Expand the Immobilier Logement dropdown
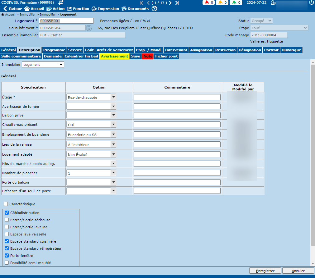Screen dimensions: 315x278 pyautogui.click(x=43, y=65)
